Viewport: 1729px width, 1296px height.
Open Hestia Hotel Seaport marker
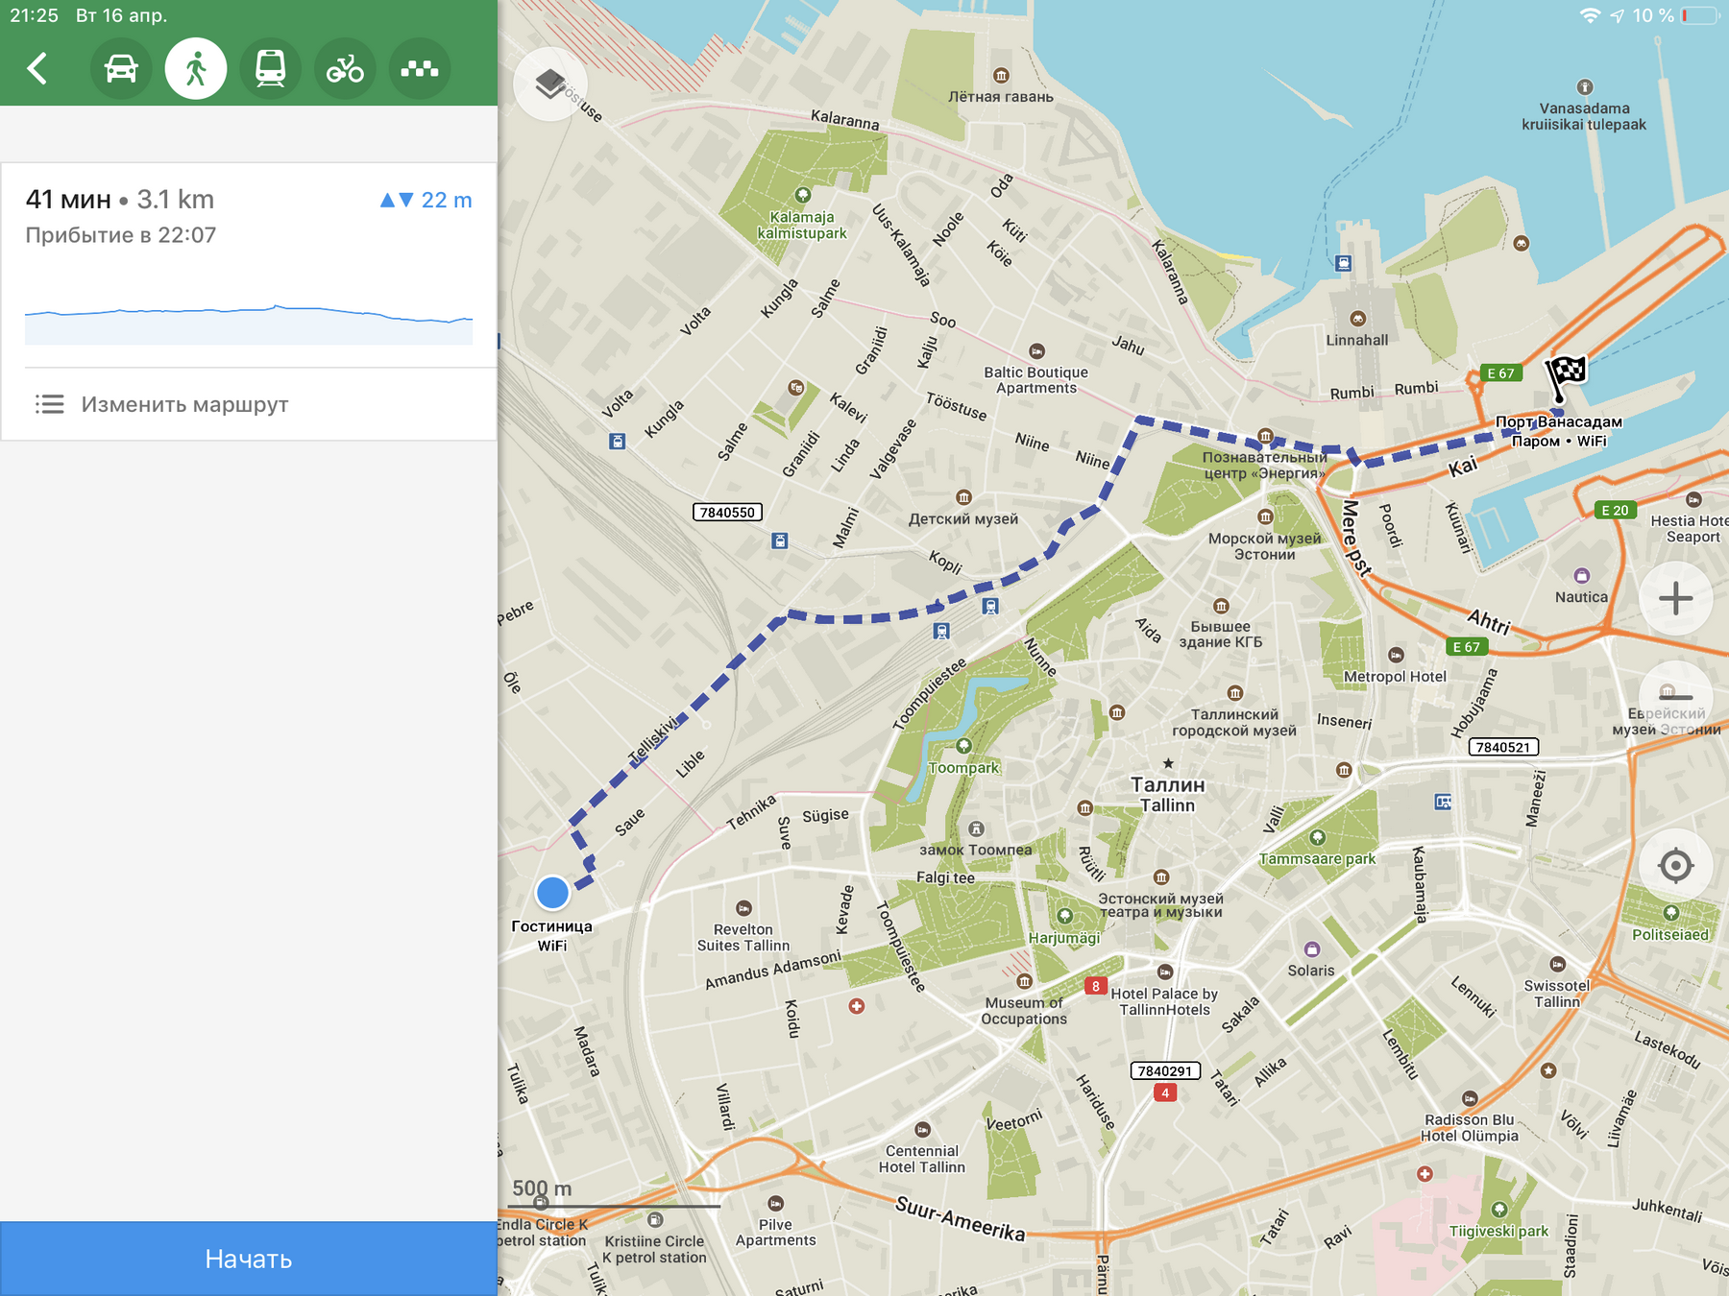(1693, 499)
